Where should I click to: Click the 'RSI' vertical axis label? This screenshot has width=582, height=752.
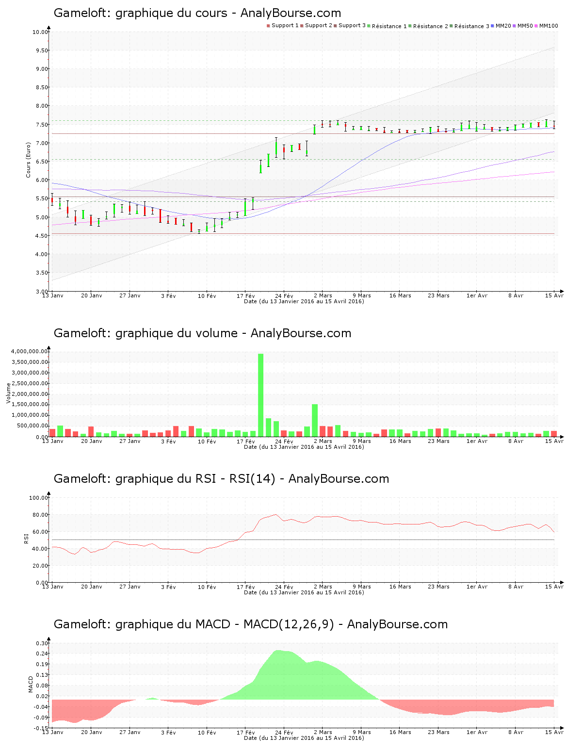(27, 538)
